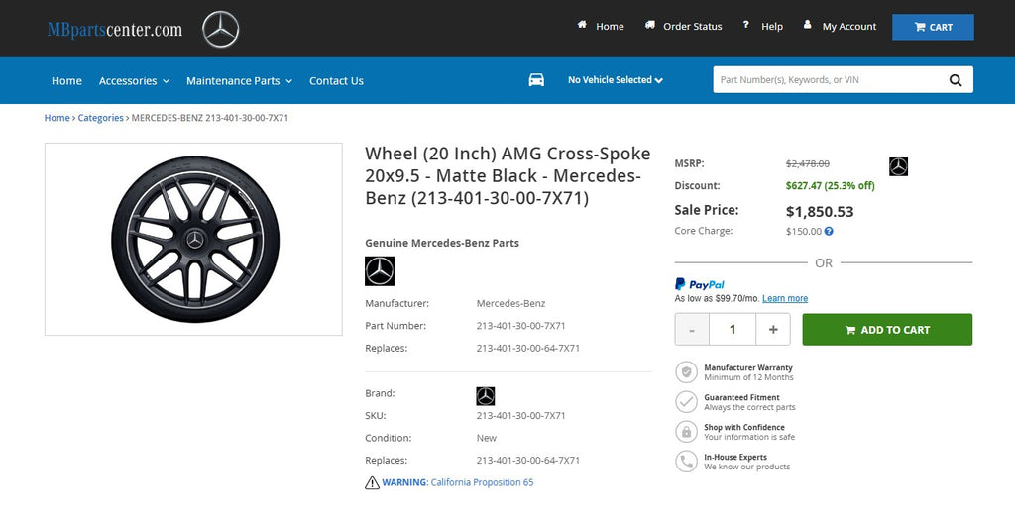Click the vehicle car icon
This screenshot has height=520, width=1015.
[536, 80]
